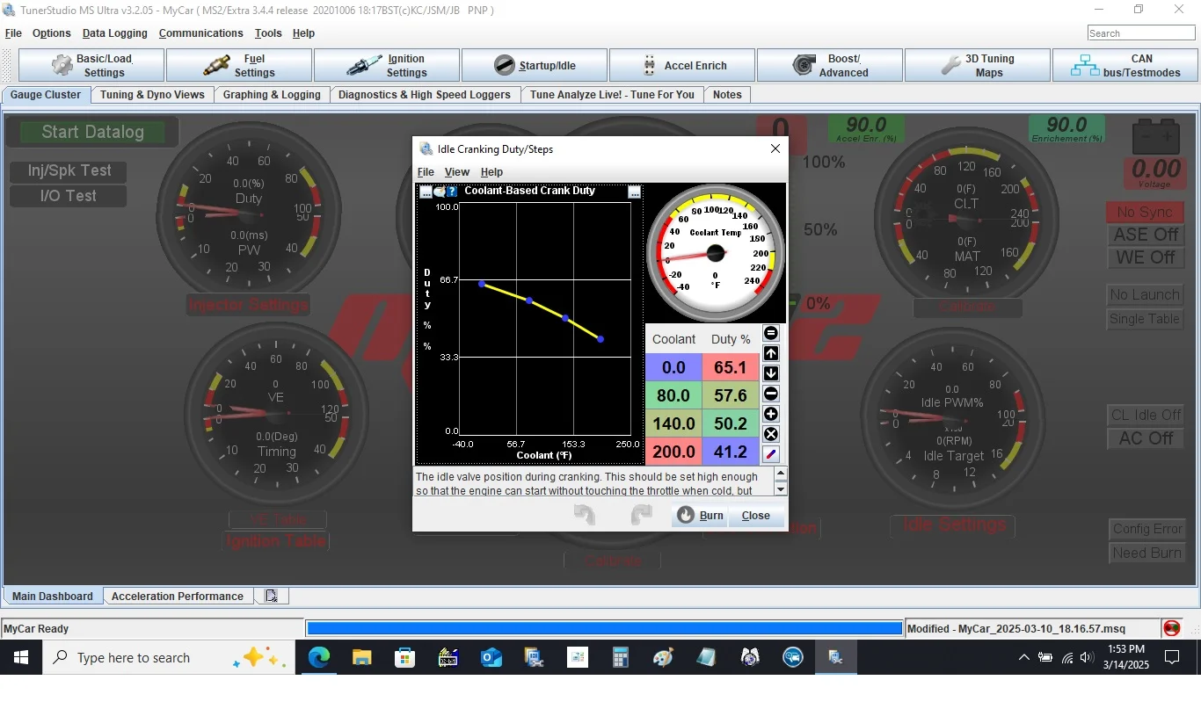Click the redo arrow icon in the dialog
Image resolution: width=1201 pixels, height=709 pixels.
click(x=642, y=515)
